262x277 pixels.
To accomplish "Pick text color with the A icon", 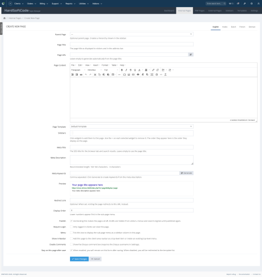I will 140,70.
